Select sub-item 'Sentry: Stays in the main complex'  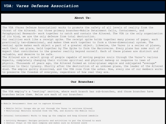point(47,123)
